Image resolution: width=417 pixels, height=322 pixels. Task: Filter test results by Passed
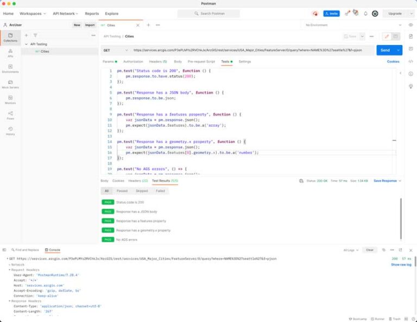click(122, 191)
